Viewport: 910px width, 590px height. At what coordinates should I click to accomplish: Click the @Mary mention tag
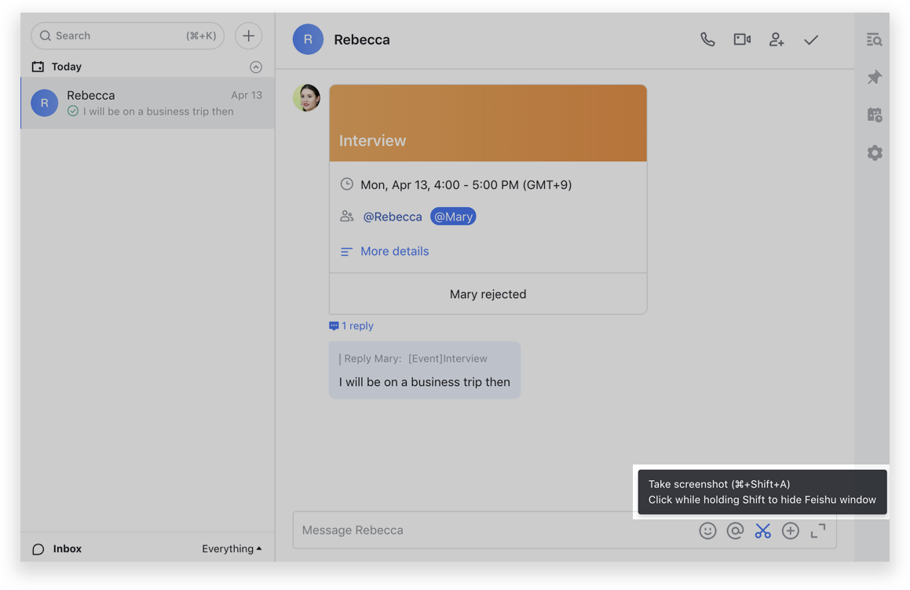coord(453,217)
